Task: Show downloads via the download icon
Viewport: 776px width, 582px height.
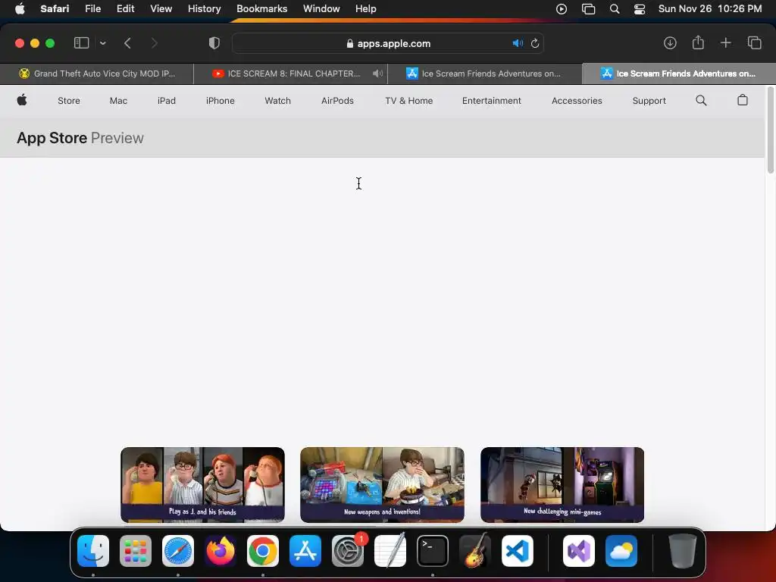Action: (x=670, y=43)
